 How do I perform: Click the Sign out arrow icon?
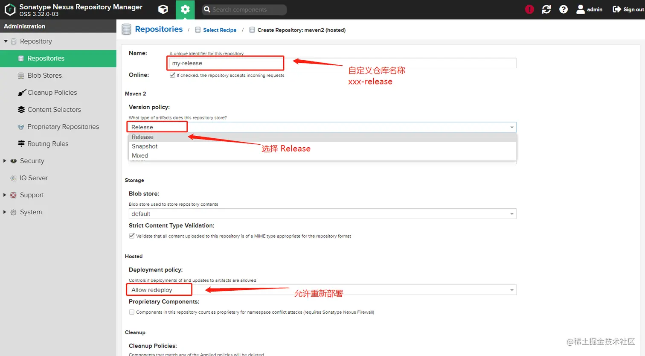pyautogui.click(x=617, y=9)
